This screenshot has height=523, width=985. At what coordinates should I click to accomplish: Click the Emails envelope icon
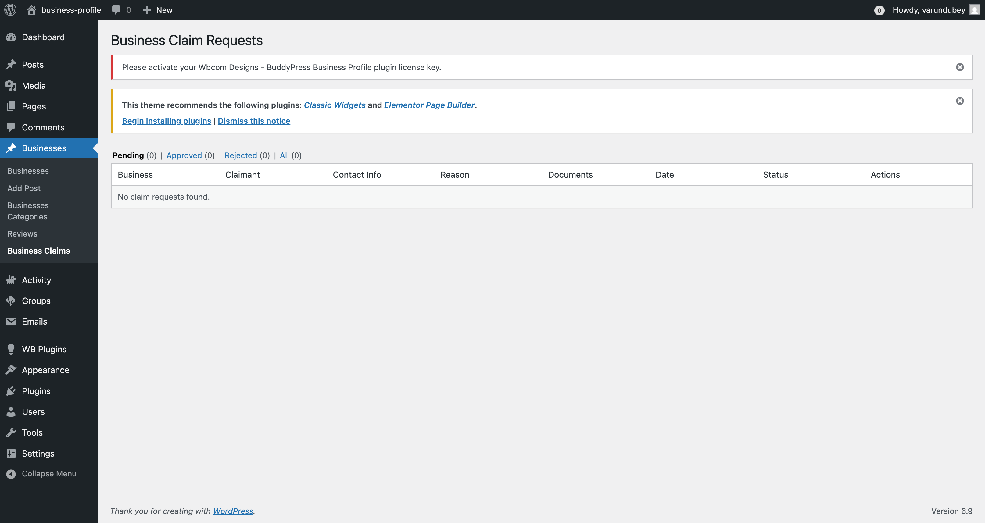[11, 322]
